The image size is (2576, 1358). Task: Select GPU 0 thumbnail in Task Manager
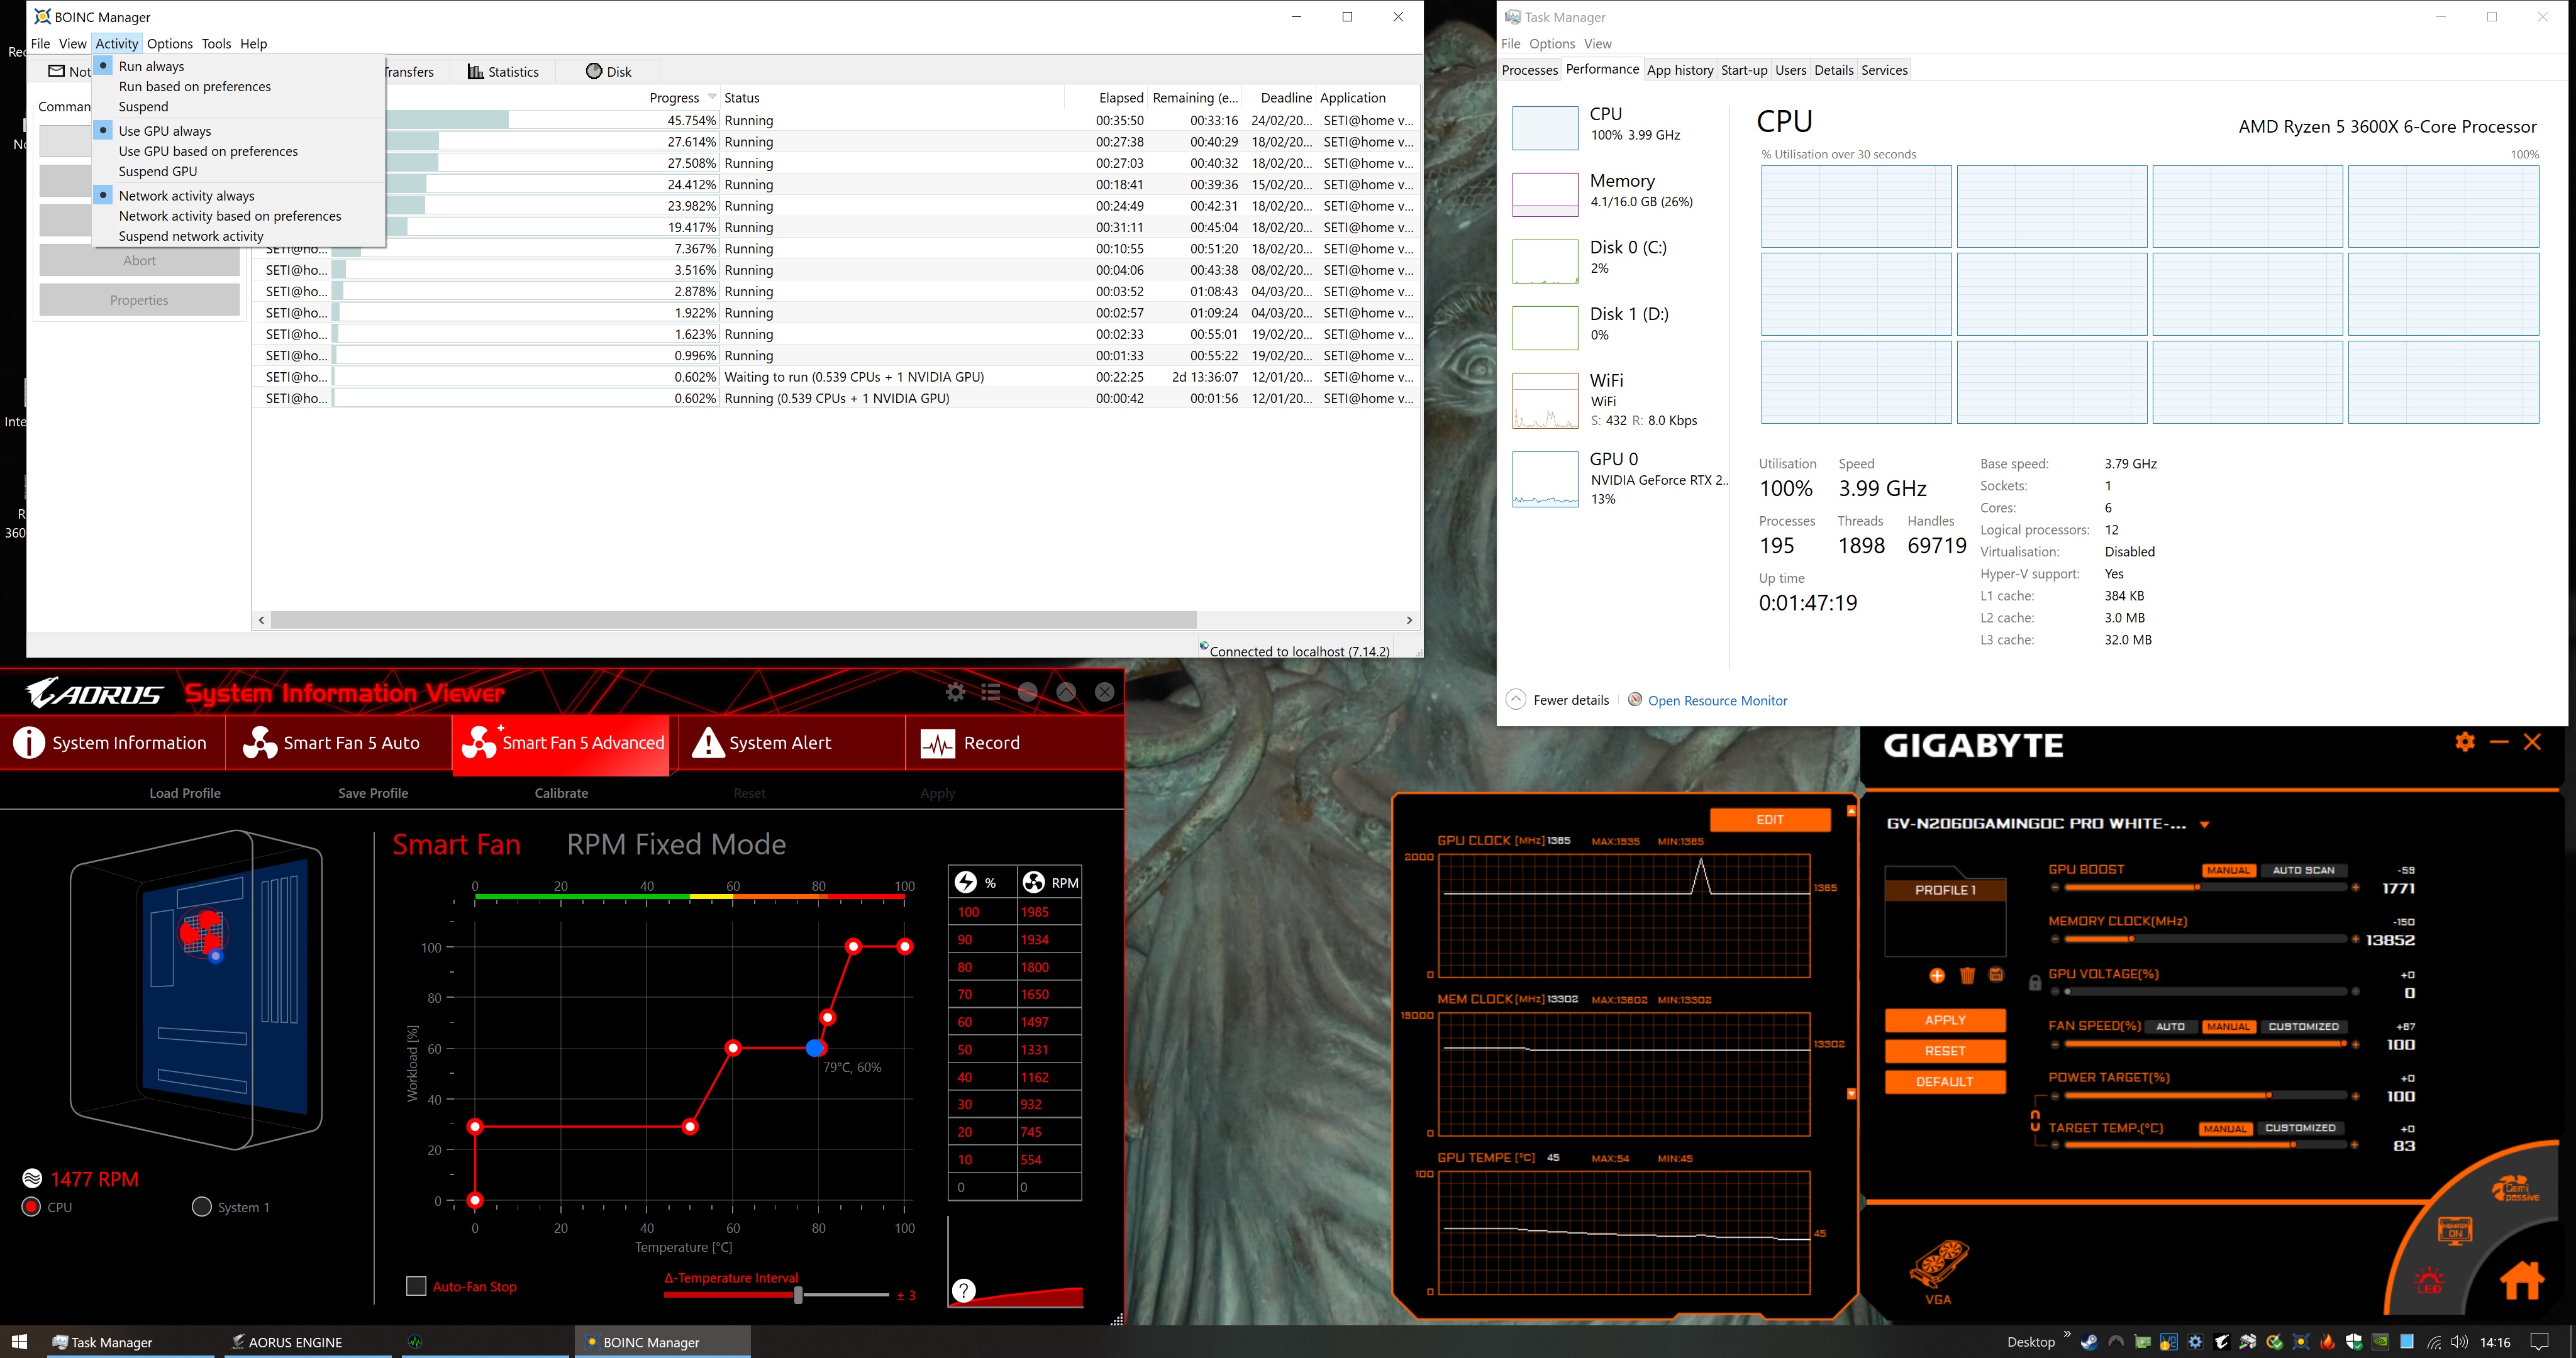pos(1545,479)
